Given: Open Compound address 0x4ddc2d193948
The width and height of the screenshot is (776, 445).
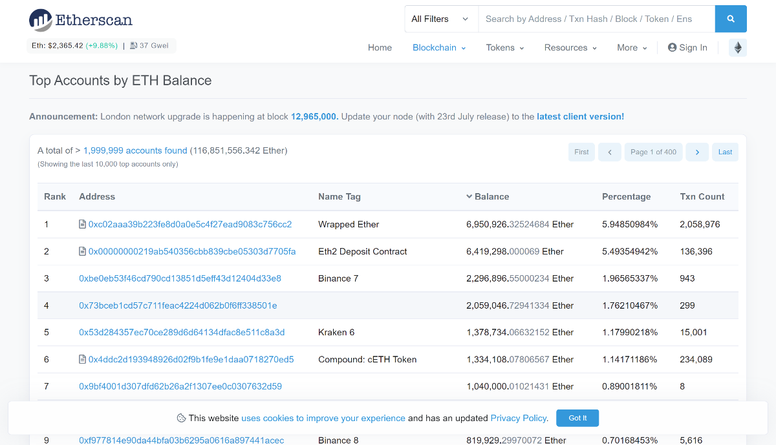Looking at the screenshot, I should point(191,360).
